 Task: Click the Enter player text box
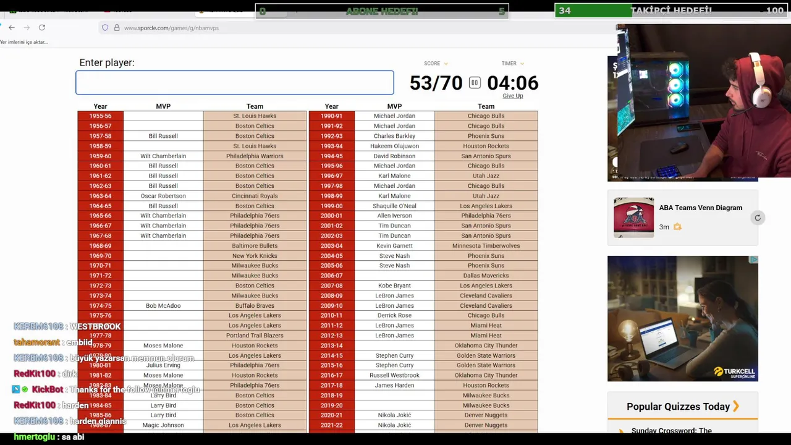(x=234, y=83)
